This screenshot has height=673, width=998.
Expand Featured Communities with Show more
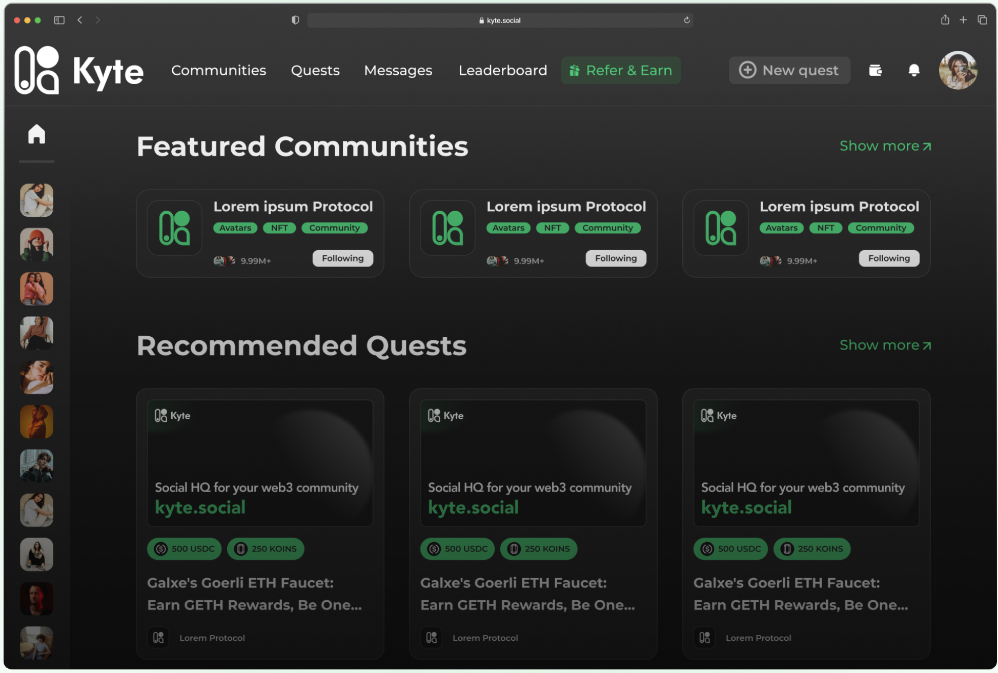[x=885, y=146]
